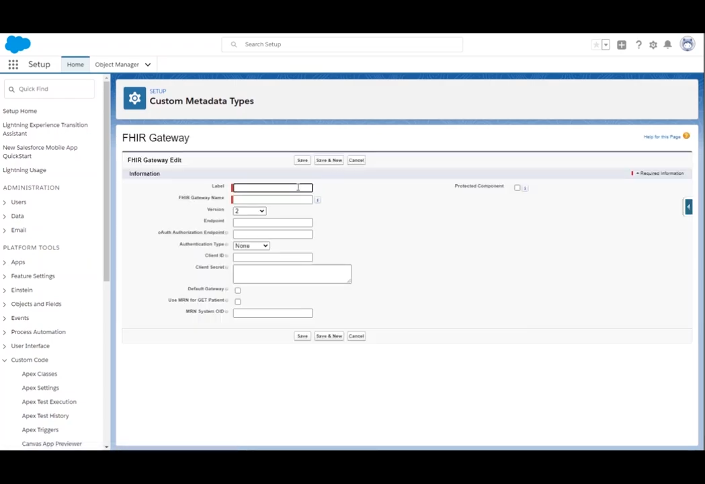Open the Help question mark icon

(x=638, y=44)
